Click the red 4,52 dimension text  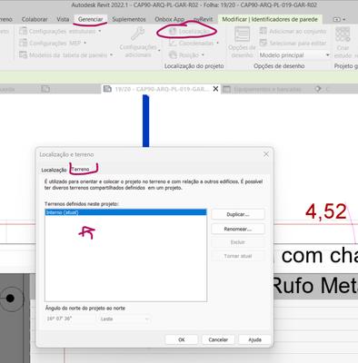coord(326,211)
